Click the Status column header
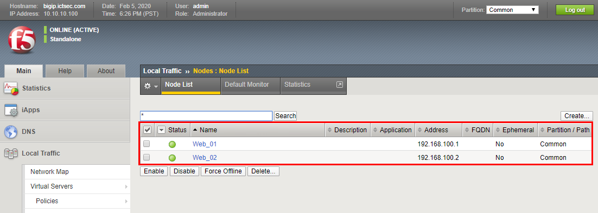 177,130
